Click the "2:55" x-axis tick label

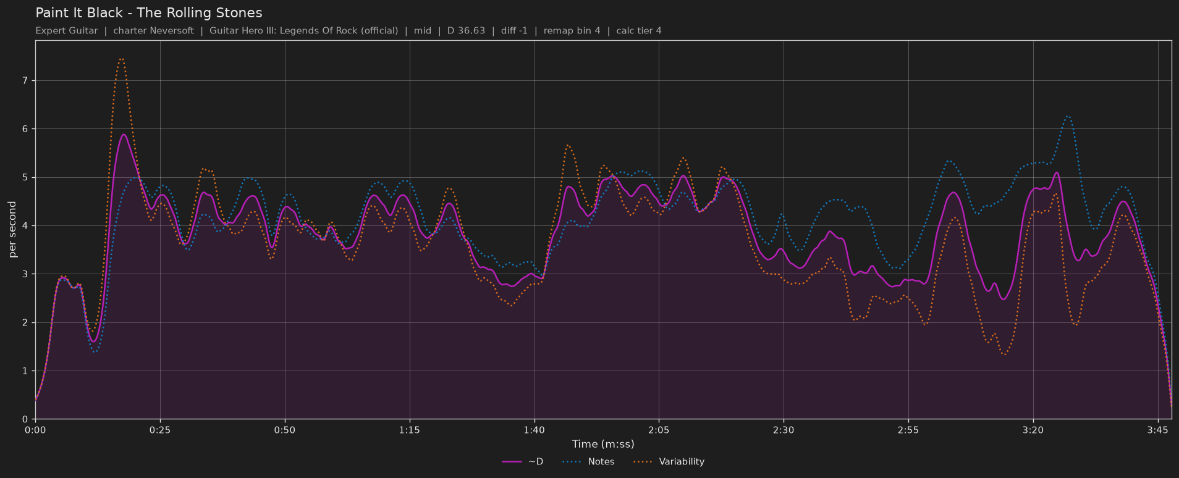coord(908,430)
